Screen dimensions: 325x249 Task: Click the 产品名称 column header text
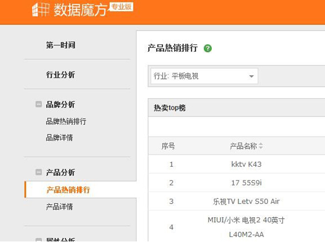tap(243, 146)
